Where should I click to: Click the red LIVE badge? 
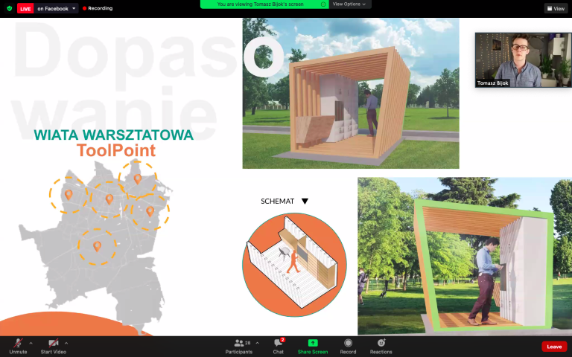(x=25, y=8)
